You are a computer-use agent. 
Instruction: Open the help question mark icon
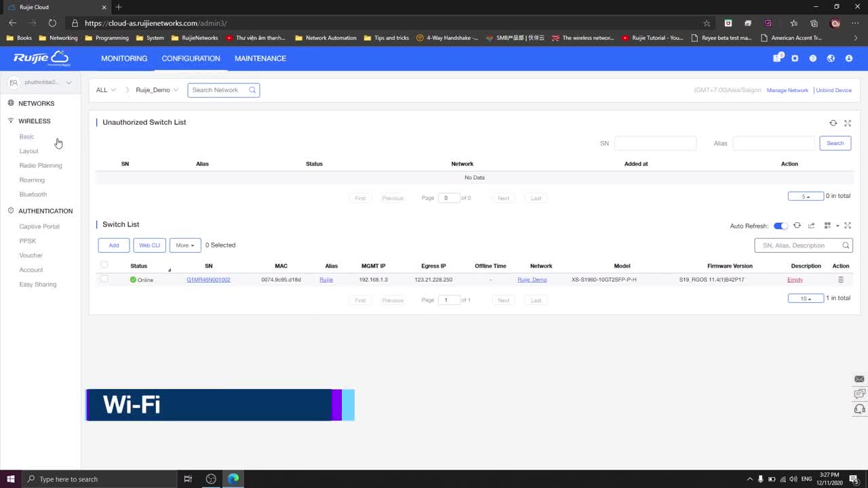(812, 58)
